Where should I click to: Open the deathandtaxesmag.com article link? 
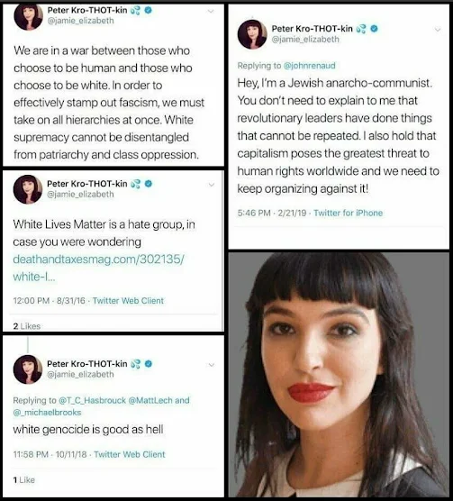click(x=98, y=268)
